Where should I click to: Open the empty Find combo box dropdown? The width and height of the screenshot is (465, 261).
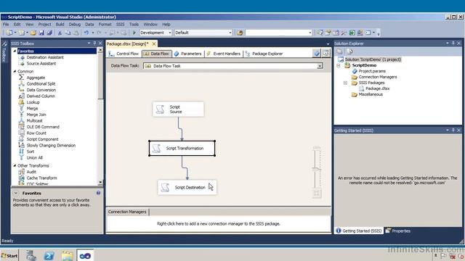pos(310,33)
